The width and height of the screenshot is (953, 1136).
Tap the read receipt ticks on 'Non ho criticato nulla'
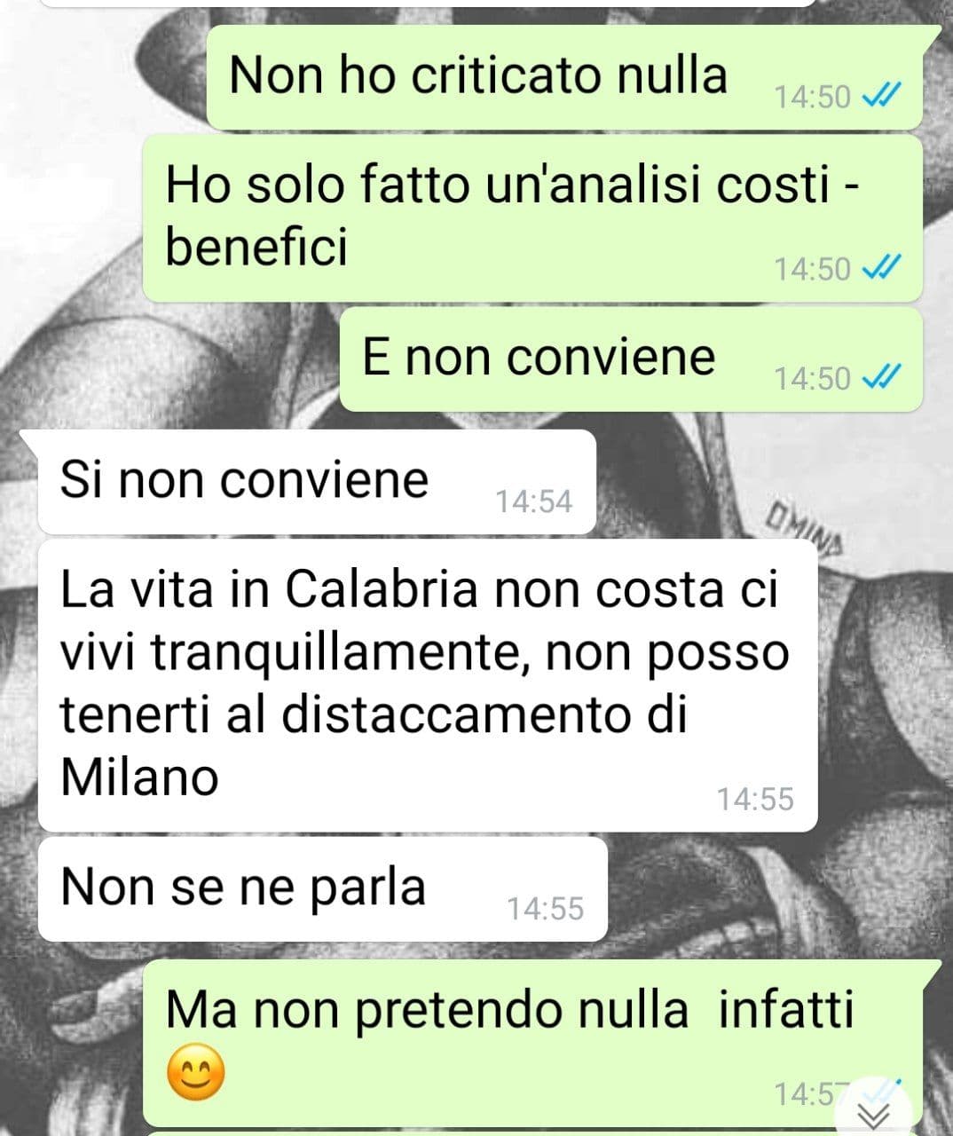click(x=883, y=94)
